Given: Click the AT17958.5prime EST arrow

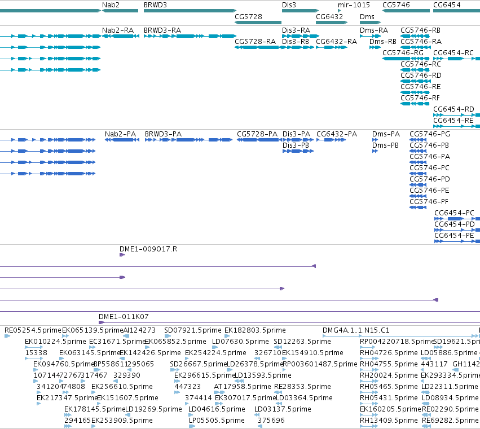Looking at the screenshot, I should tap(219, 392).
